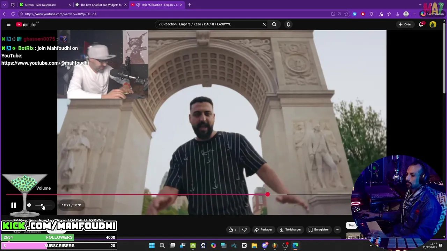This screenshot has height=251, width=447.
Task: Open the extensions puzzle icon
Action: (372, 14)
